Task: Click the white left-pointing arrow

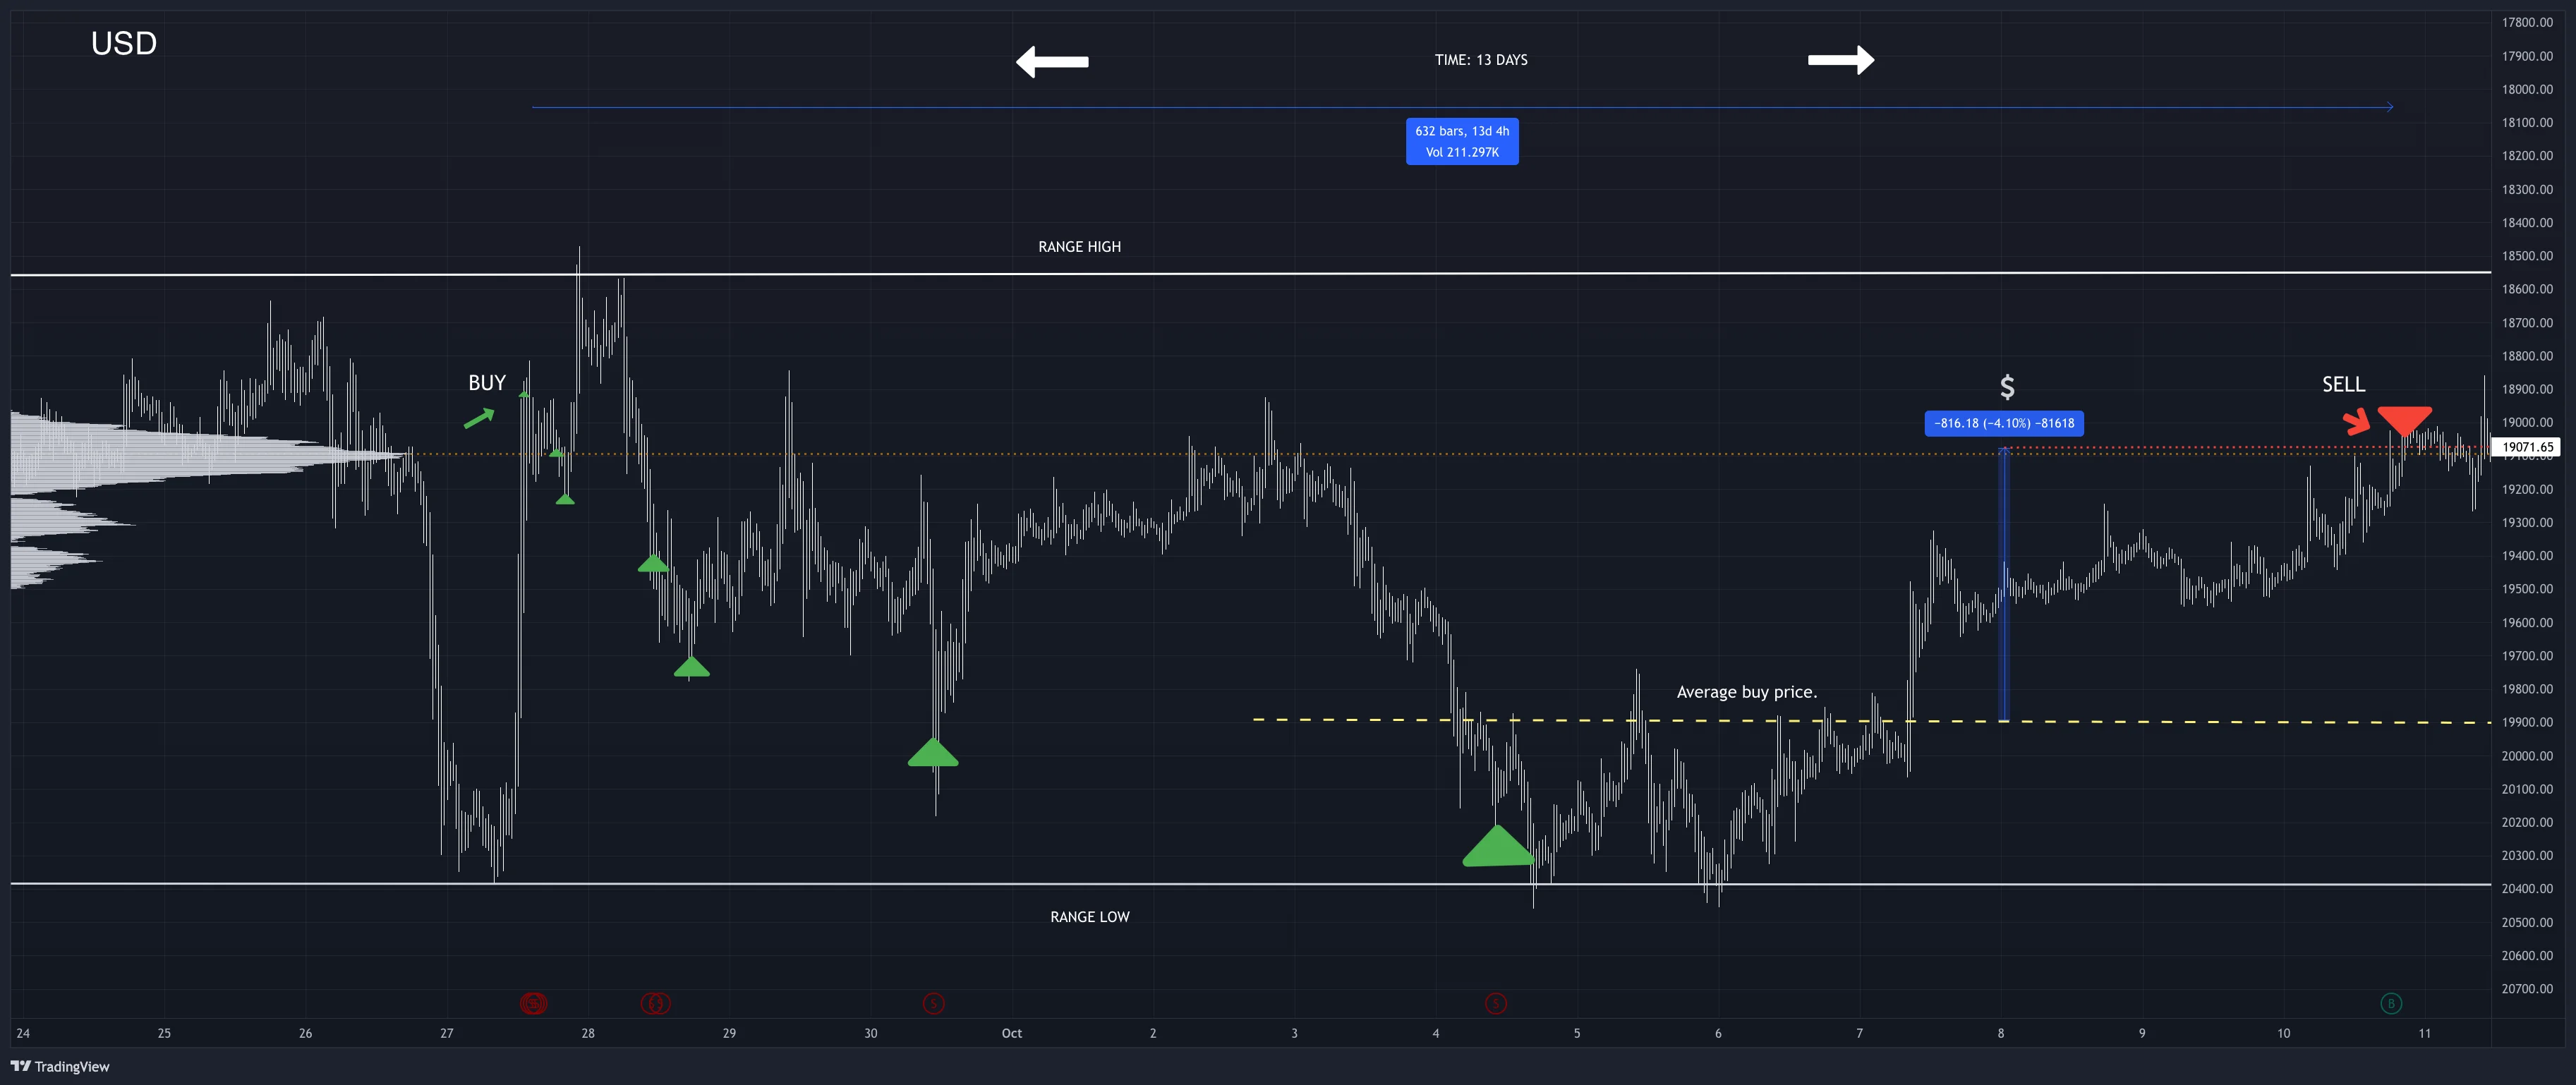Action: coord(1052,62)
